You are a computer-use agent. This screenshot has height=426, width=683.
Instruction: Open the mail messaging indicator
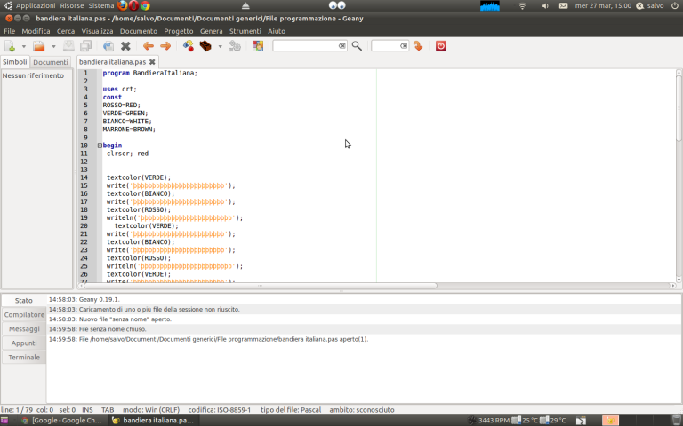click(563, 5)
